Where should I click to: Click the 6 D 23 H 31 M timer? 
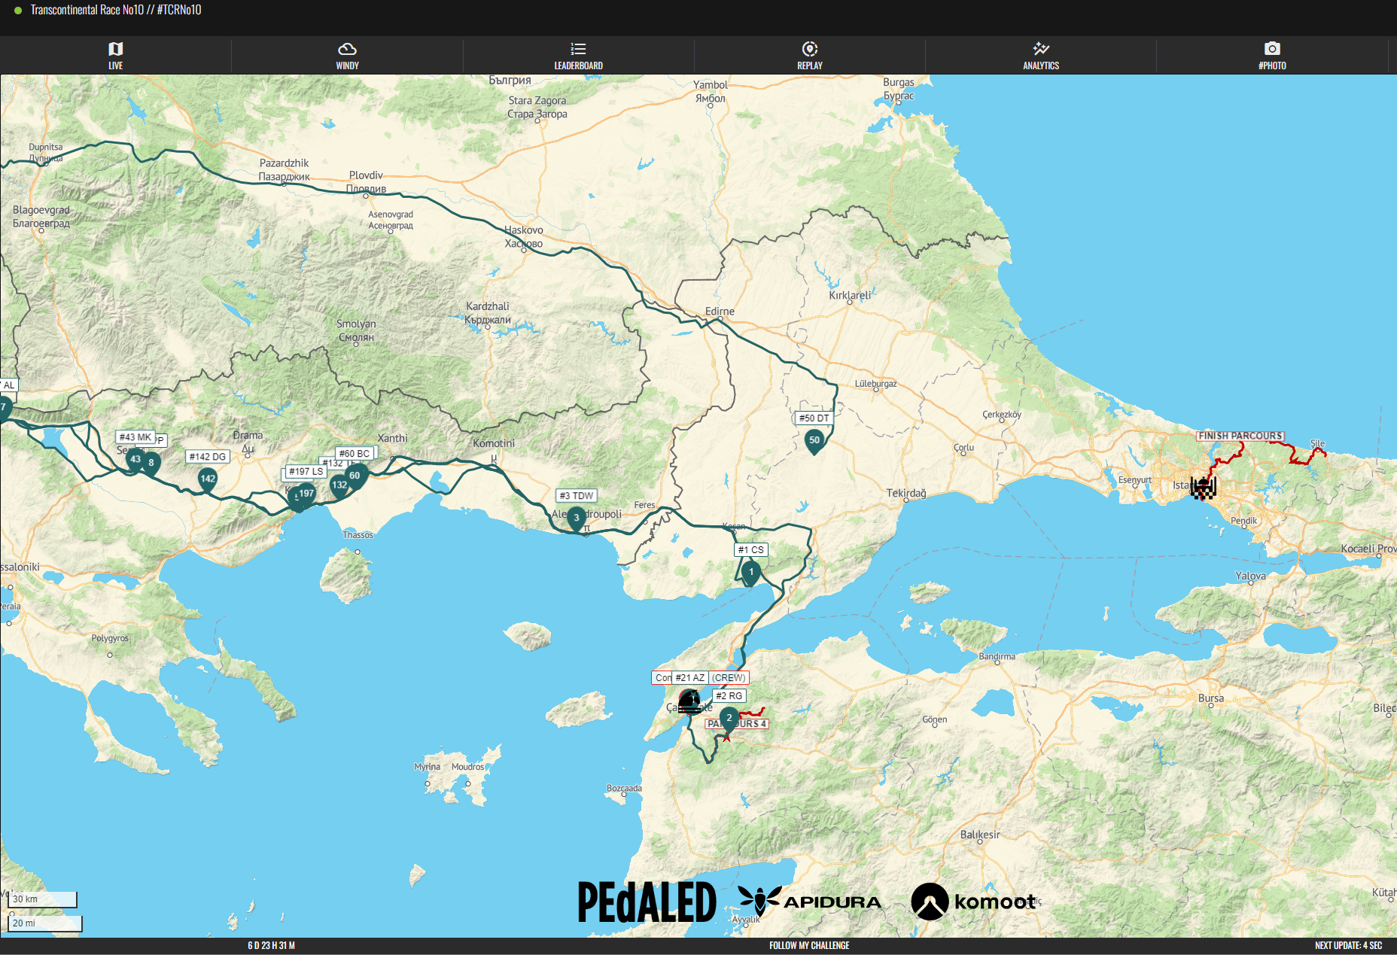[271, 946]
